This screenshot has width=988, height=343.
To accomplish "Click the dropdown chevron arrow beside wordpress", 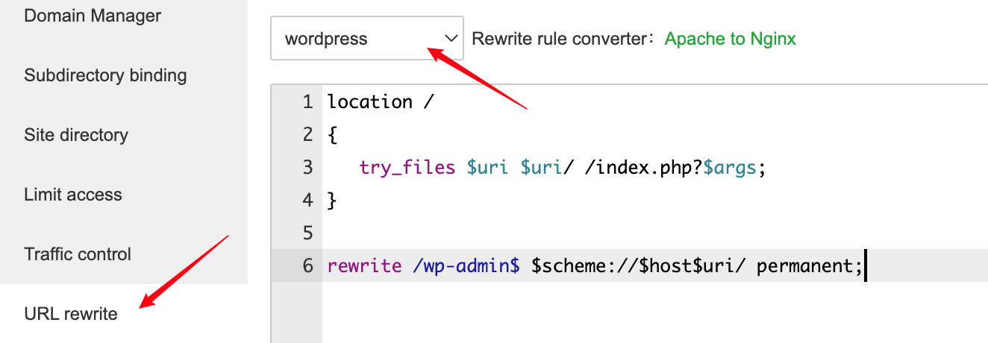I will pos(450,38).
